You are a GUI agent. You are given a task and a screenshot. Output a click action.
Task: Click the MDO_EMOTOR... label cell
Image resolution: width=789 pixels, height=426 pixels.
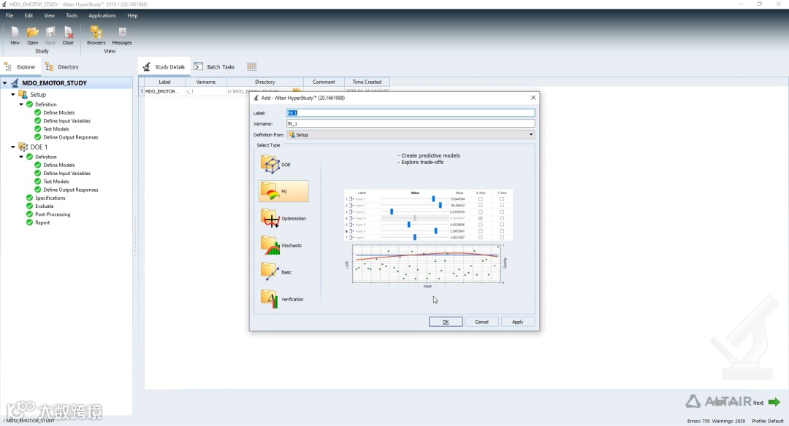point(164,91)
